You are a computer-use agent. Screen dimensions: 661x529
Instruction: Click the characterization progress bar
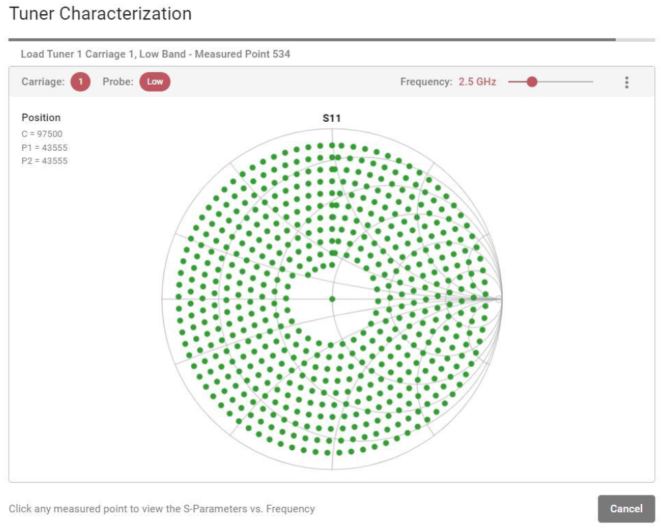click(x=331, y=40)
